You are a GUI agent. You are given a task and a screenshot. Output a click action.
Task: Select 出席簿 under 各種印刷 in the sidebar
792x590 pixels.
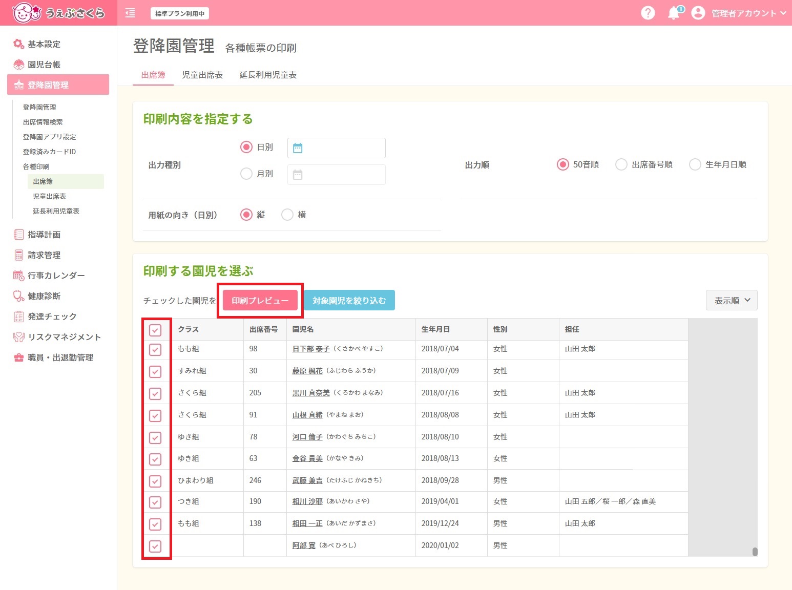66,181
